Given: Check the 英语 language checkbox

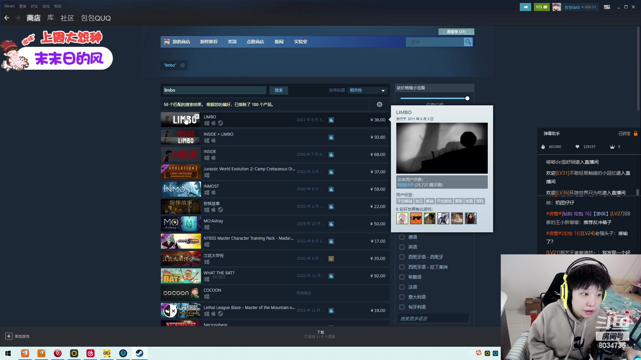Looking at the screenshot, I should point(402,247).
